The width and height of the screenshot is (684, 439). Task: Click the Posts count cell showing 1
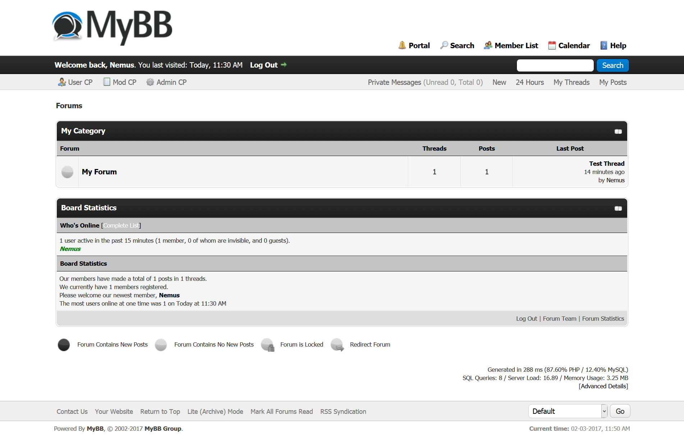tap(487, 172)
